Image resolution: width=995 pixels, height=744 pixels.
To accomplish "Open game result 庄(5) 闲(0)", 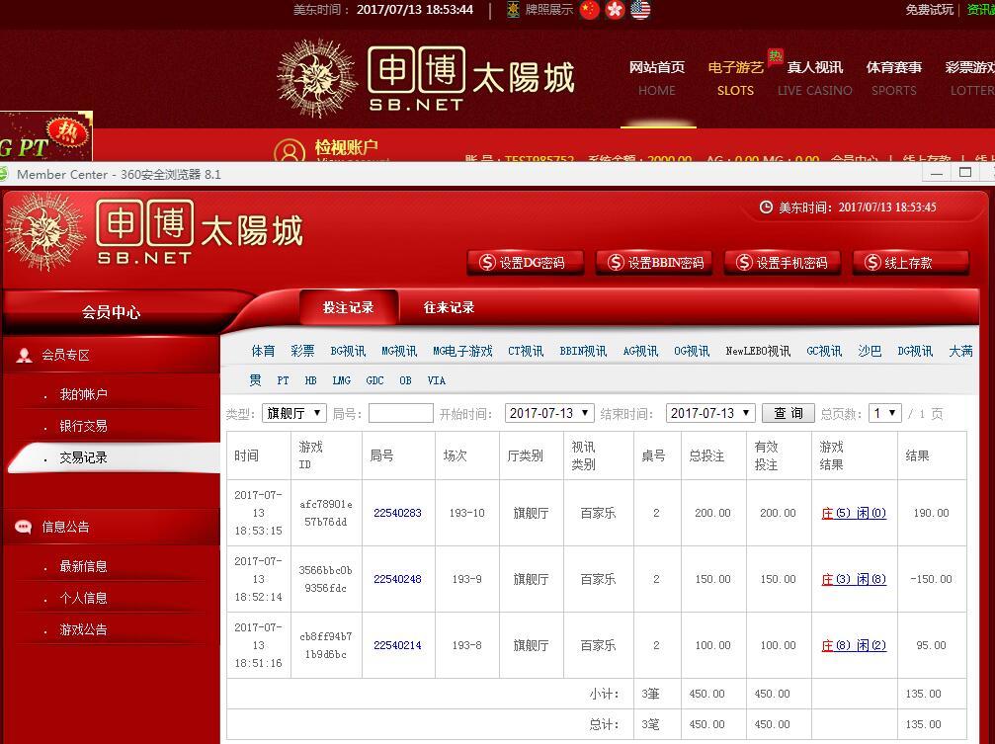I will (x=854, y=513).
